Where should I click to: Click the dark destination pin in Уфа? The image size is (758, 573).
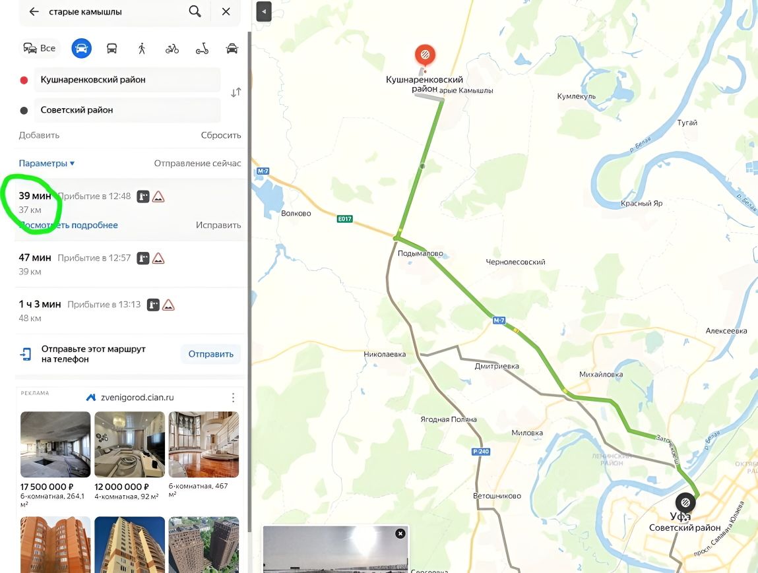pos(685,503)
